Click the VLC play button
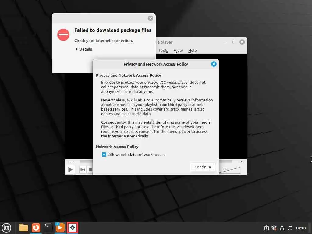The image size is (312, 234). [x=70, y=170]
